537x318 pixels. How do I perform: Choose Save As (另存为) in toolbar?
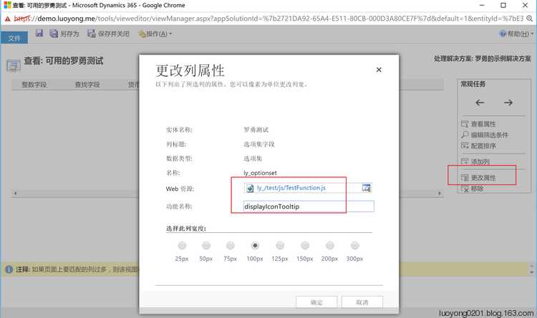tap(64, 34)
